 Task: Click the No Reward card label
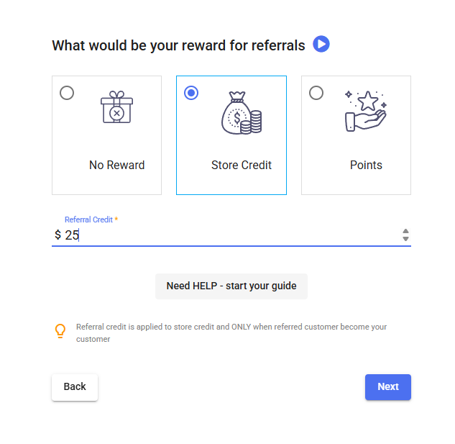pyautogui.click(x=116, y=165)
